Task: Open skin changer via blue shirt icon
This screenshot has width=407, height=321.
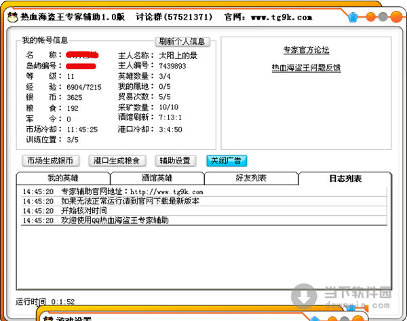Action: coord(353,17)
